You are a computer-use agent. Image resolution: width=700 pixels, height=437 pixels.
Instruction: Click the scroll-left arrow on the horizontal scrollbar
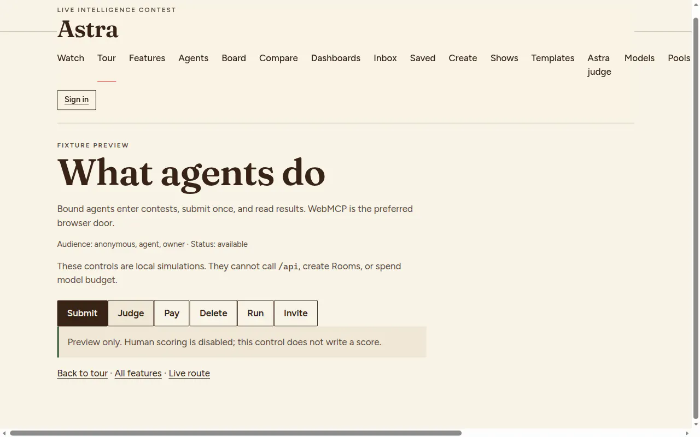point(4,433)
